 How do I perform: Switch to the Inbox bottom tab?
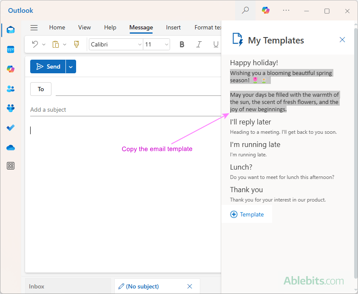pos(68,286)
